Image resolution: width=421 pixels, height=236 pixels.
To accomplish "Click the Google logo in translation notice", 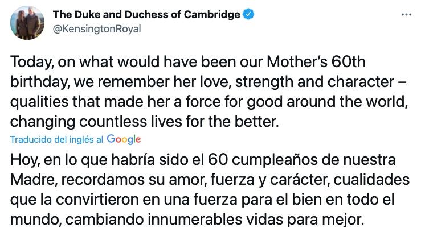I will pyautogui.click(x=123, y=139).
